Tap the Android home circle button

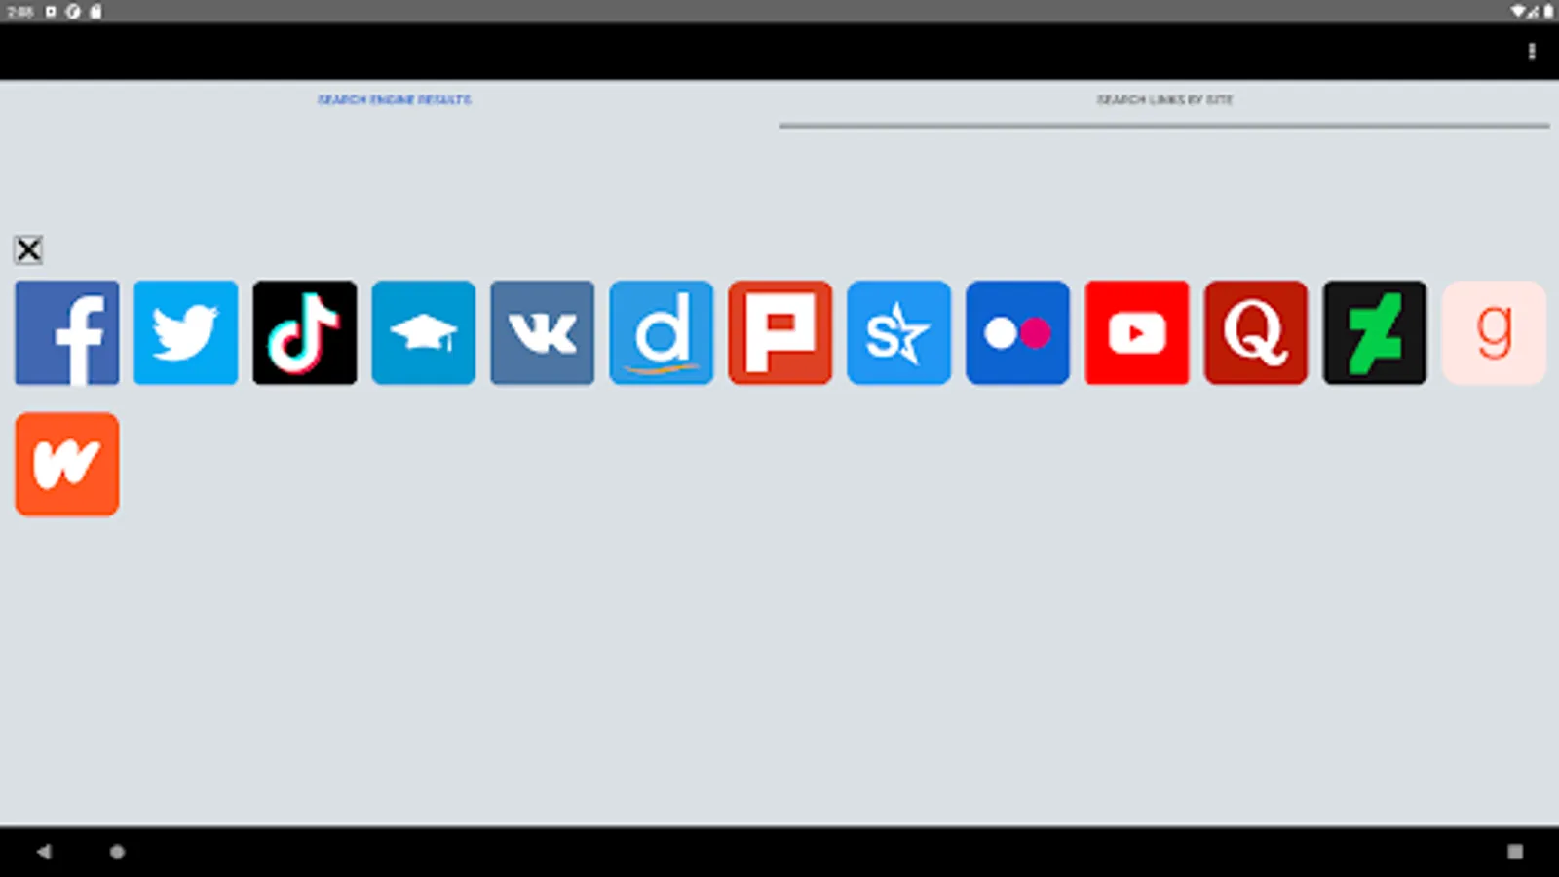[117, 852]
